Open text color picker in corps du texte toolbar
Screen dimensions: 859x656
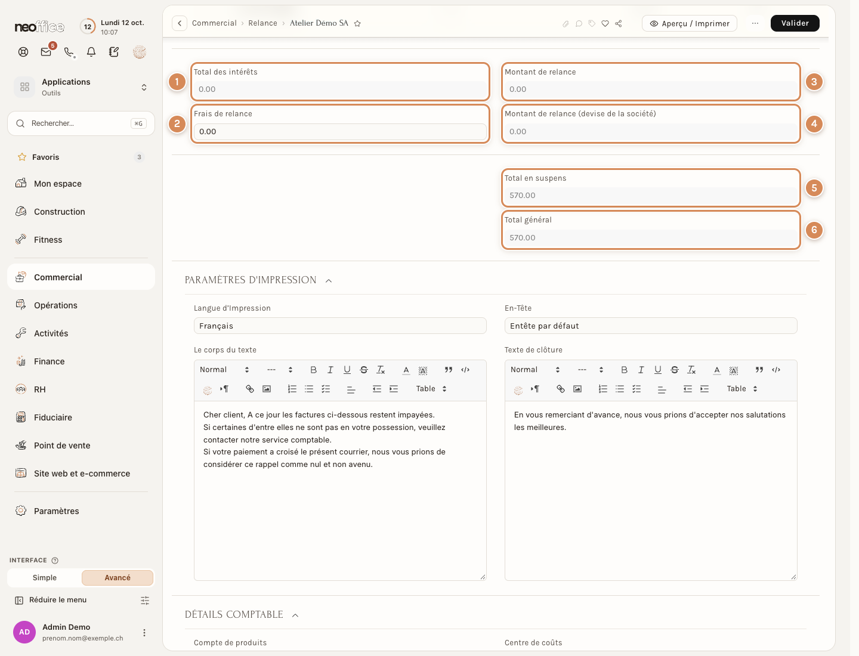(x=406, y=370)
